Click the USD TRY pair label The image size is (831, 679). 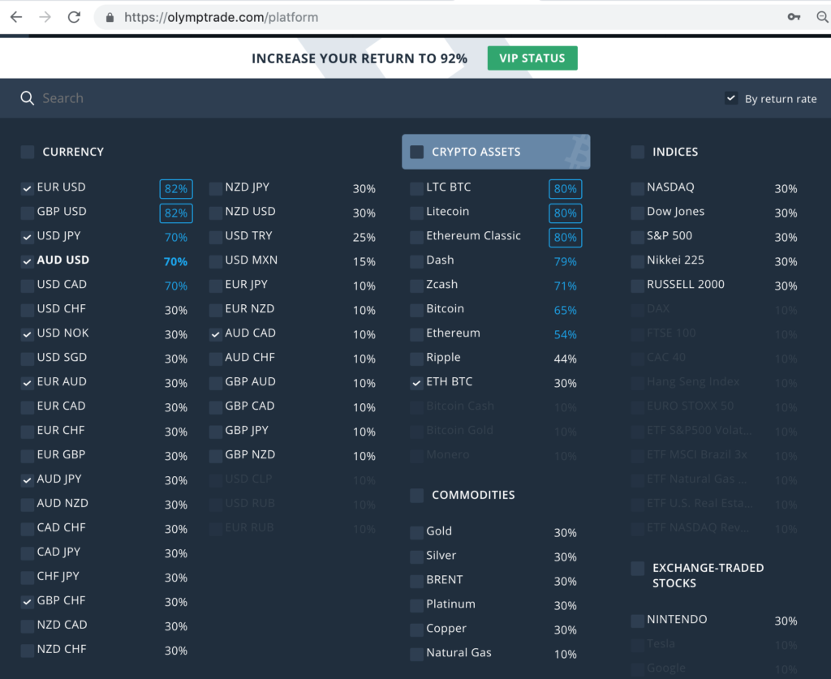[x=248, y=236]
